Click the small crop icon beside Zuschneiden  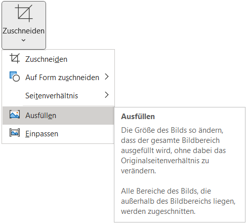point(15,58)
